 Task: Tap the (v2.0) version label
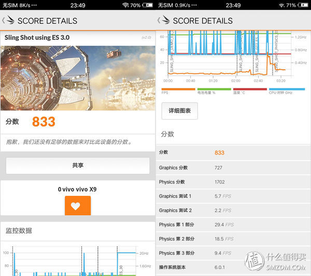click(147, 37)
